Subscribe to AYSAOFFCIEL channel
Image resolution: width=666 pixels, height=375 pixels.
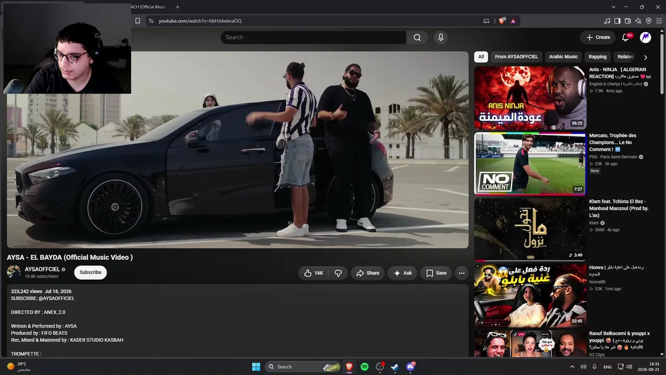(x=91, y=272)
